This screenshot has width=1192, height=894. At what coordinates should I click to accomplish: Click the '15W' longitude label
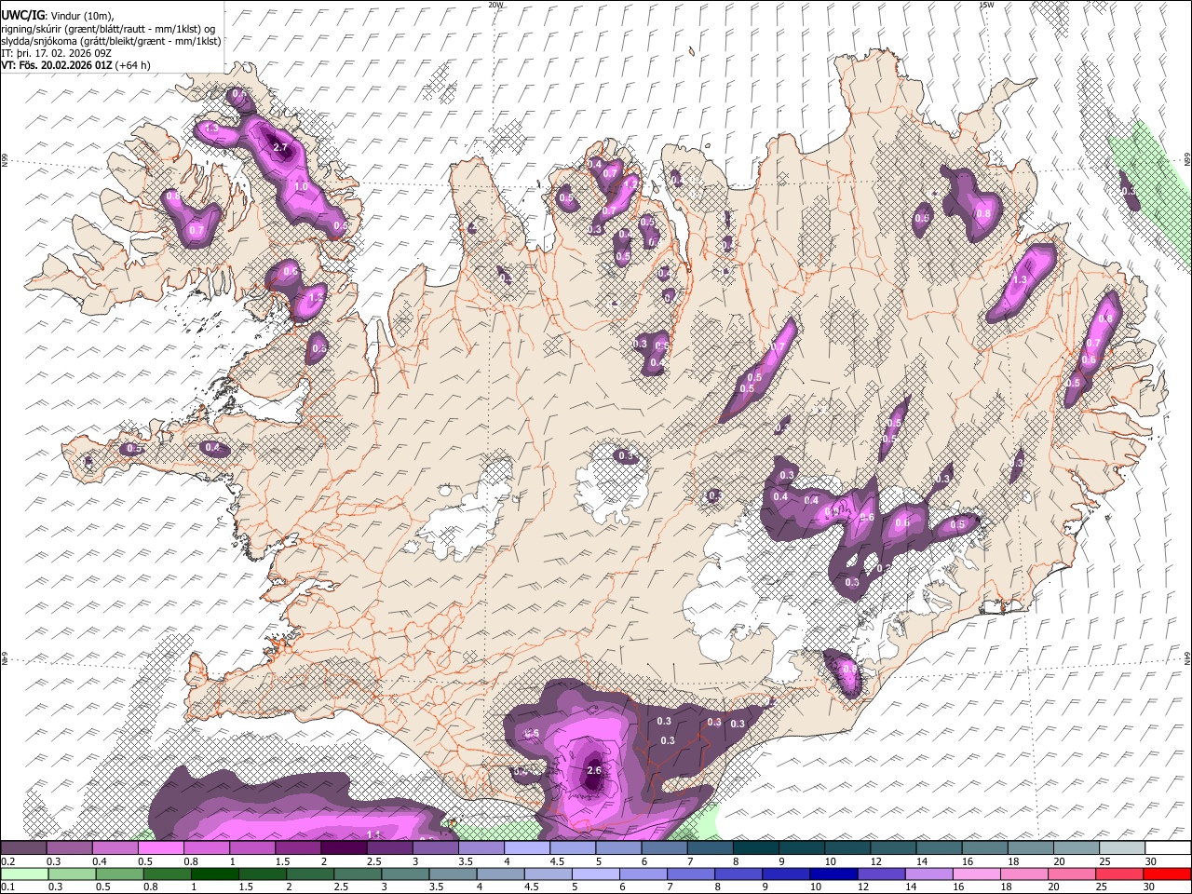click(x=986, y=5)
